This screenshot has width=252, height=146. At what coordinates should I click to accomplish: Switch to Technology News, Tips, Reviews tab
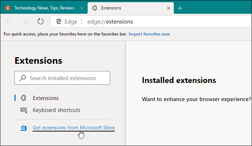(44, 8)
